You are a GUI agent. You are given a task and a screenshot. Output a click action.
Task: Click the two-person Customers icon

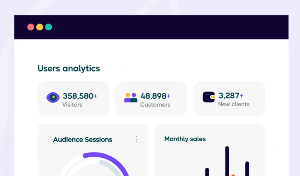click(131, 98)
